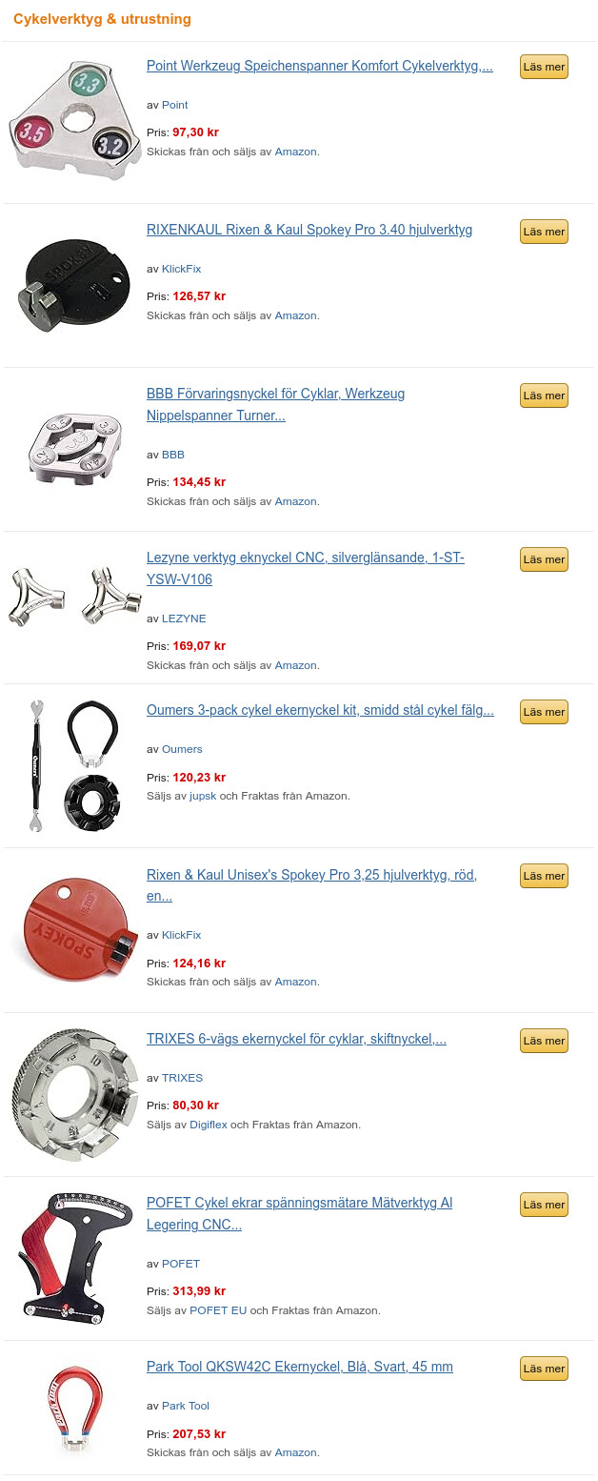Image resolution: width=598 pixels, height=1481 pixels.
Task: Open the Park Tool QKSW42C Ekernyckel title
Action: point(300,1368)
